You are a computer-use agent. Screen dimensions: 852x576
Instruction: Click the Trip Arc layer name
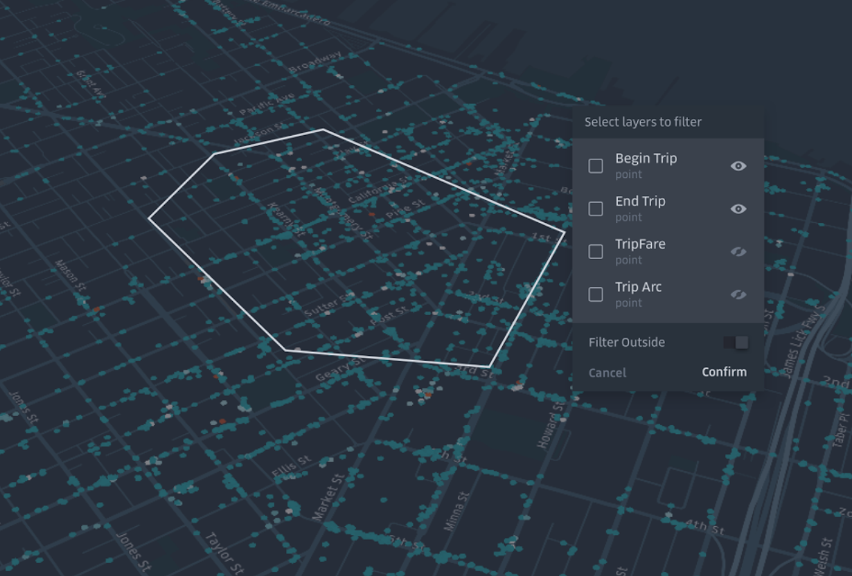pyautogui.click(x=639, y=287)
